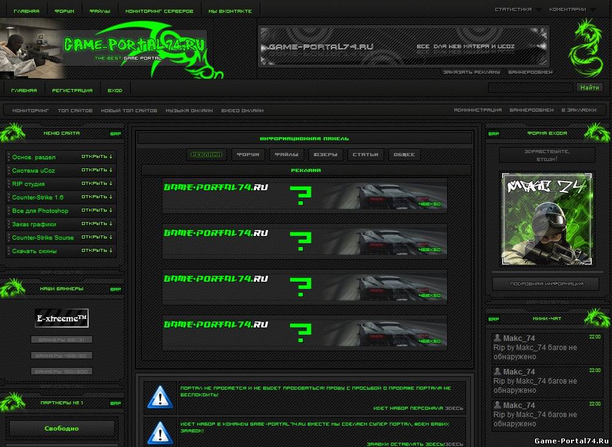612x447 pixels.
Task: Click the Макс_74 profile avatar image
Action: [x=547, y=219]
